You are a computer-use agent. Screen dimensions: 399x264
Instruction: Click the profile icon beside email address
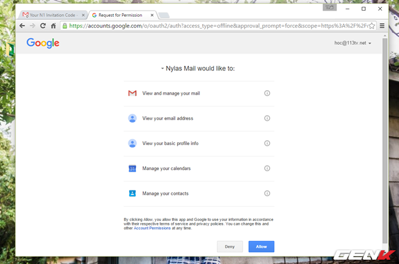pyautogui.click(x=132, y=118)
